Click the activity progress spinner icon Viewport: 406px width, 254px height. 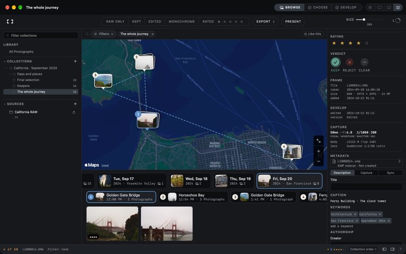(398, 21)
